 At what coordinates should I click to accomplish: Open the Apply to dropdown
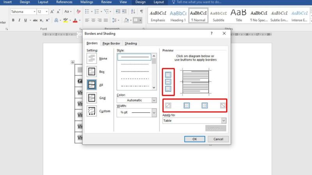(223, 121)
